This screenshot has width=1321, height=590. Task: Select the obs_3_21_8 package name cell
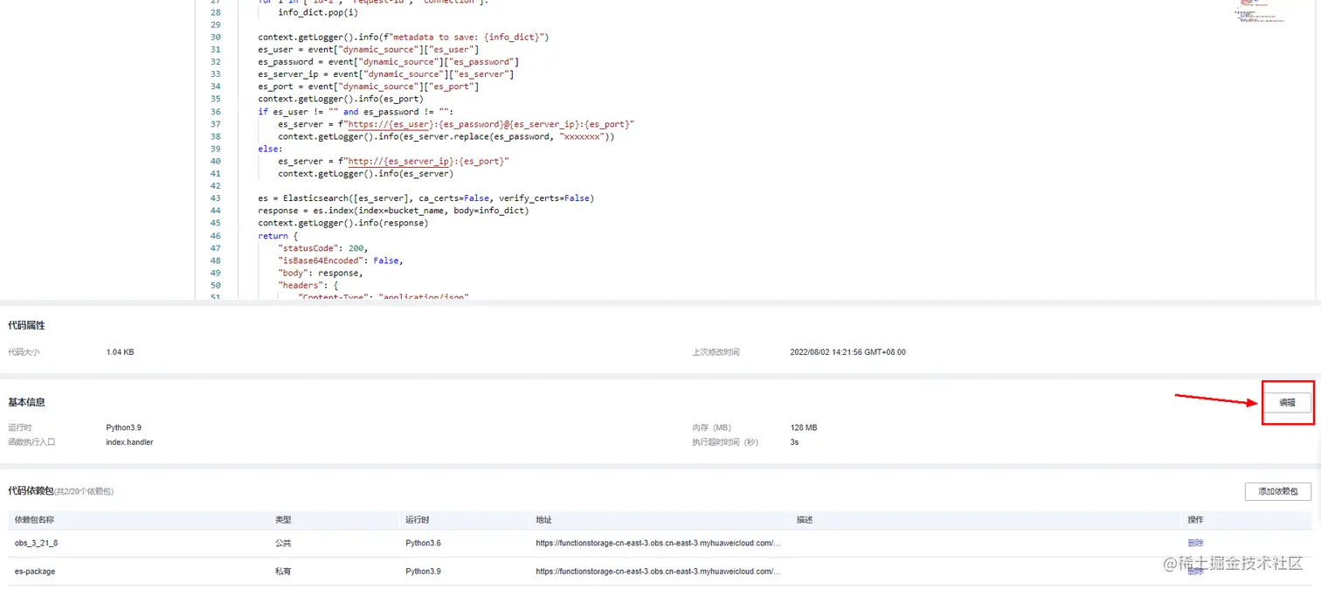(x=36, y=544)
